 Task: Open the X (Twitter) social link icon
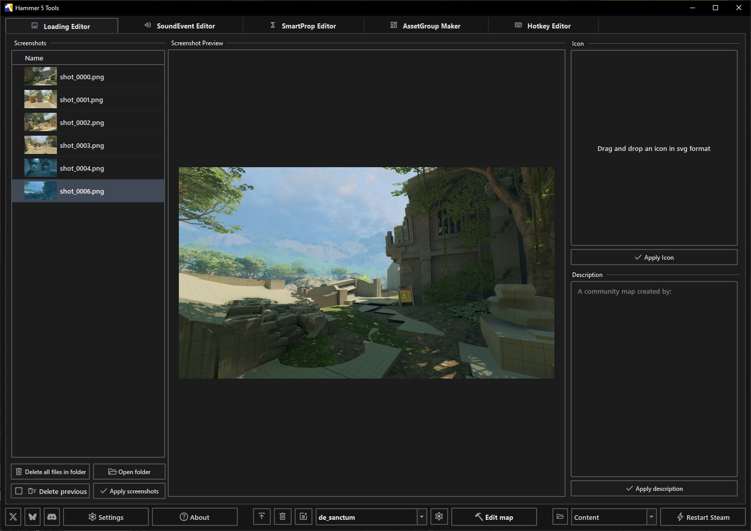click(13, 517)
